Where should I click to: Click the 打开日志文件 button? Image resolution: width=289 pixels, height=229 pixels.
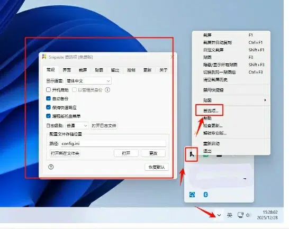[104, 126]
